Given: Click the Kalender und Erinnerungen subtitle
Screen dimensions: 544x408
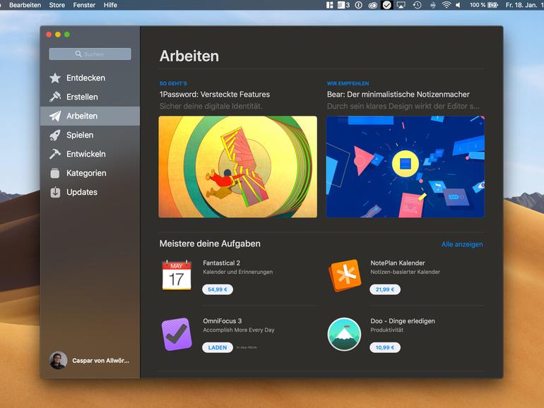Looking at the screenshot, I should [x=237, y=272].
